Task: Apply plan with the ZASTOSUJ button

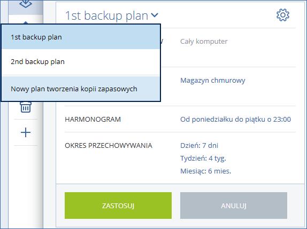Action: tap(118, 206)
